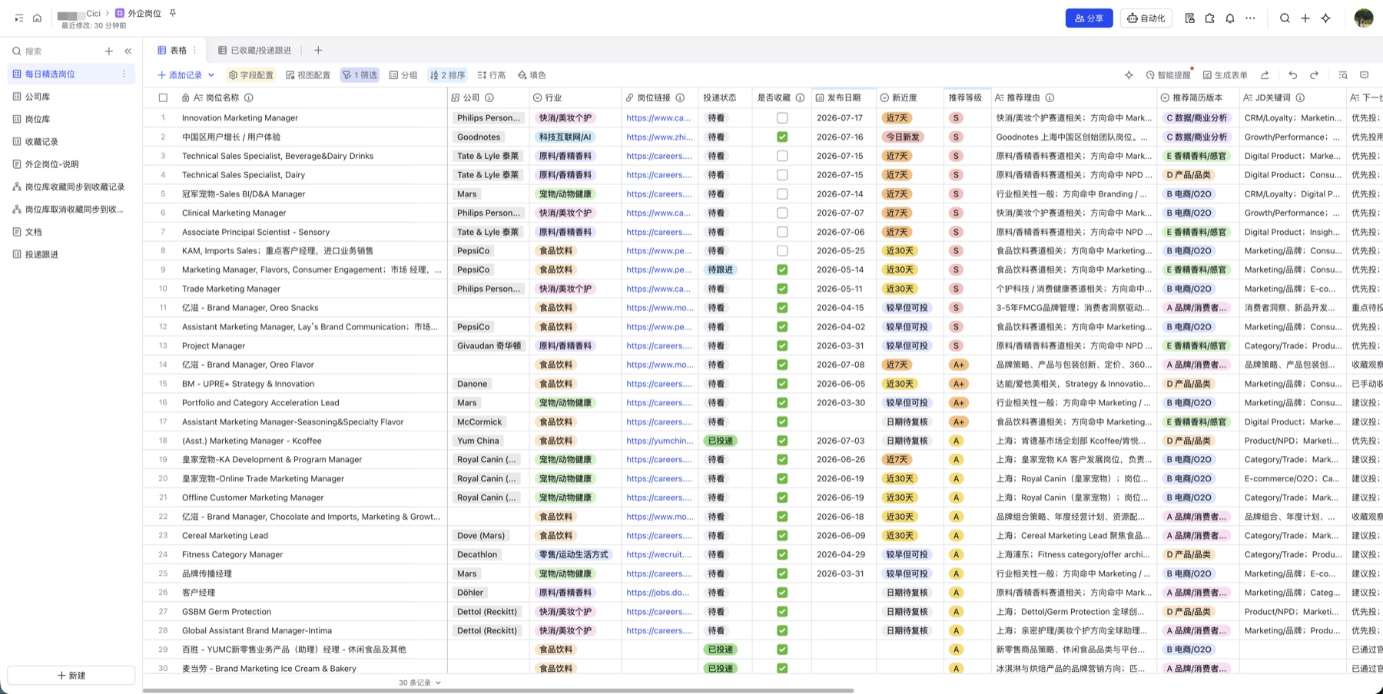
Task: Open the 每日精选岗位 more-options dots
Action: point(124,74)
